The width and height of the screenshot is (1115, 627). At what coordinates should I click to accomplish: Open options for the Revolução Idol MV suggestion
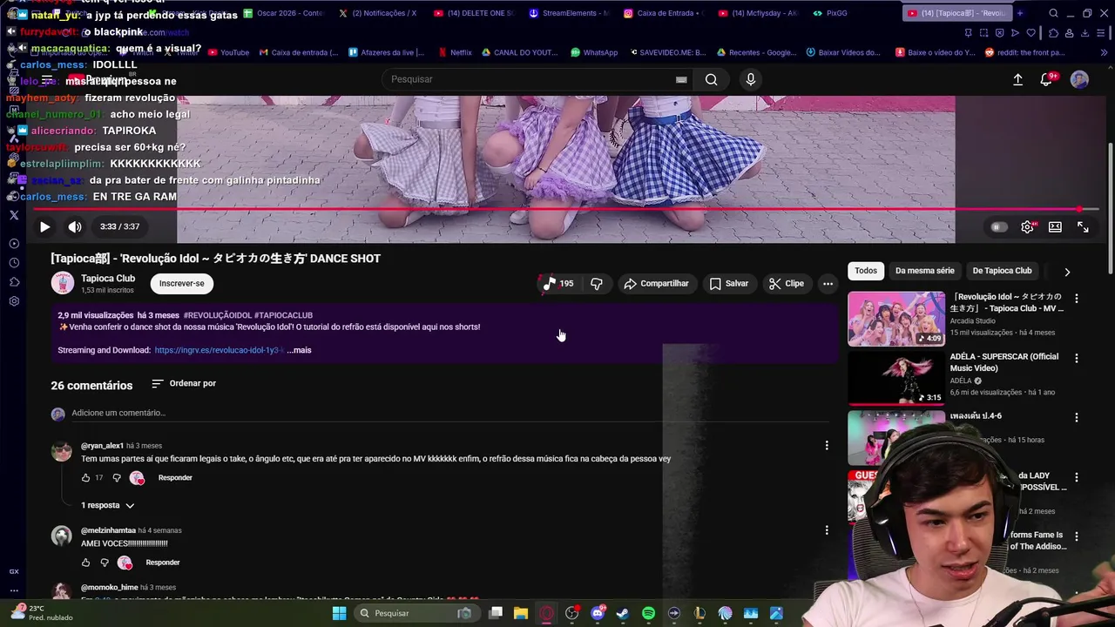(x=1077, y=299)
